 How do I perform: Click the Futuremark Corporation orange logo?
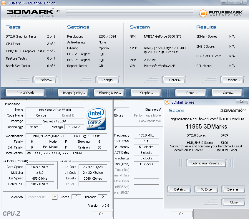[x=203, y=13]
